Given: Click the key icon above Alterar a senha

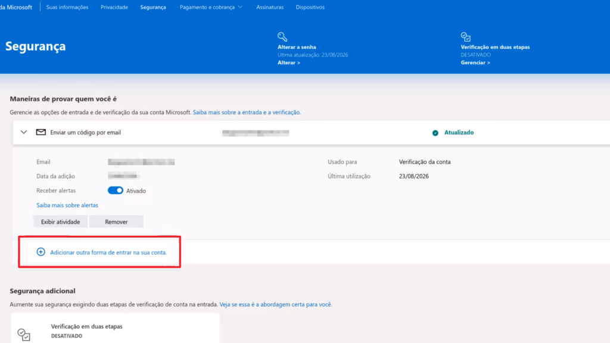Looking at the screenshot, I should [282, 37].
